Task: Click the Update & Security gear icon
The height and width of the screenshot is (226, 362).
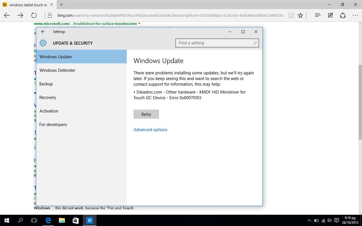Action: pos(43,43)
